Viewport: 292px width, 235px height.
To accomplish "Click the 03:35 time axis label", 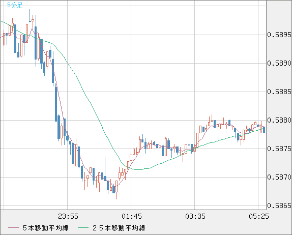I will [195, 216].
